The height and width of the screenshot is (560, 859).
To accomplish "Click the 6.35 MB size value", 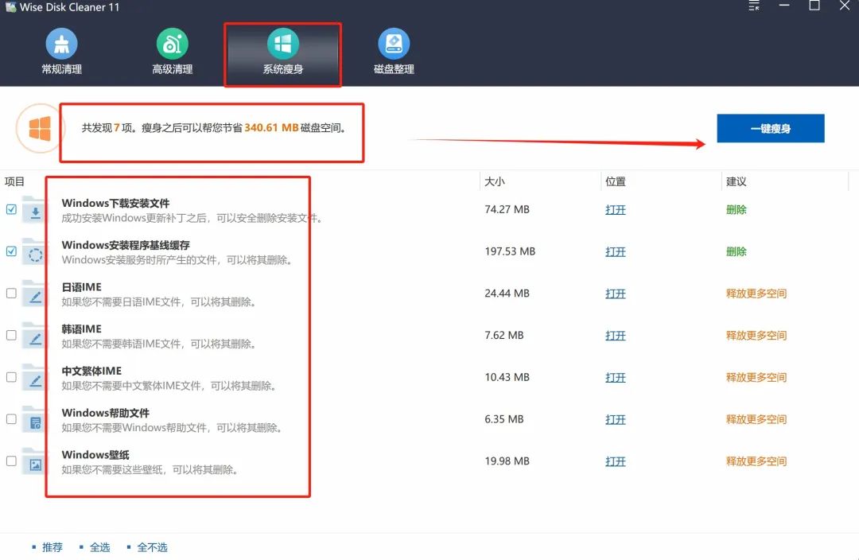I will [x=504, y=418].
